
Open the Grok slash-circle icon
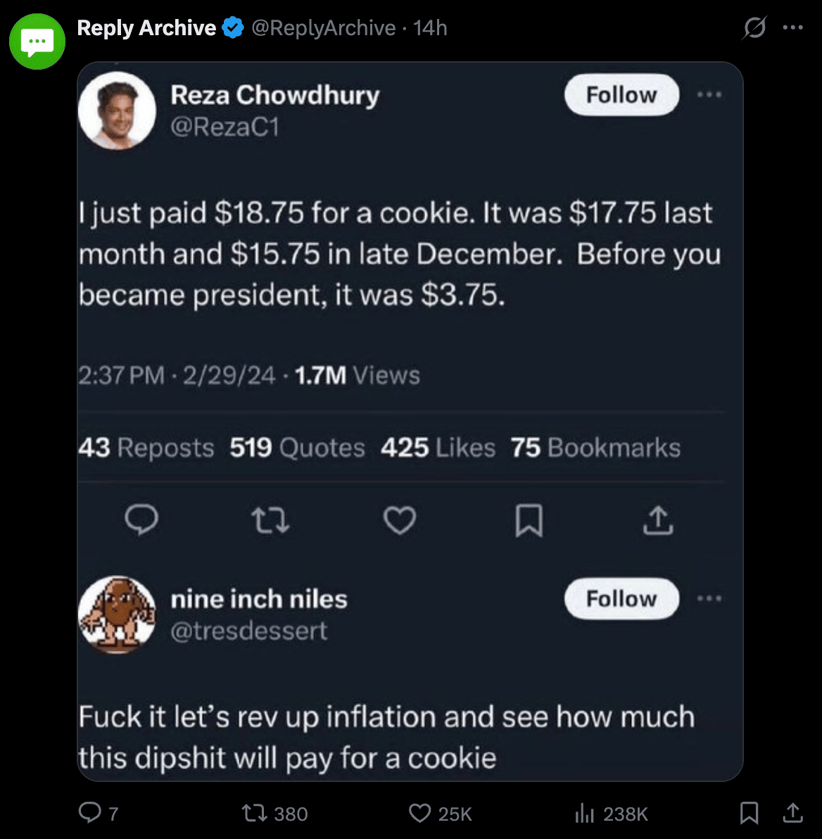pyautogui.click(x=754, y=28)
